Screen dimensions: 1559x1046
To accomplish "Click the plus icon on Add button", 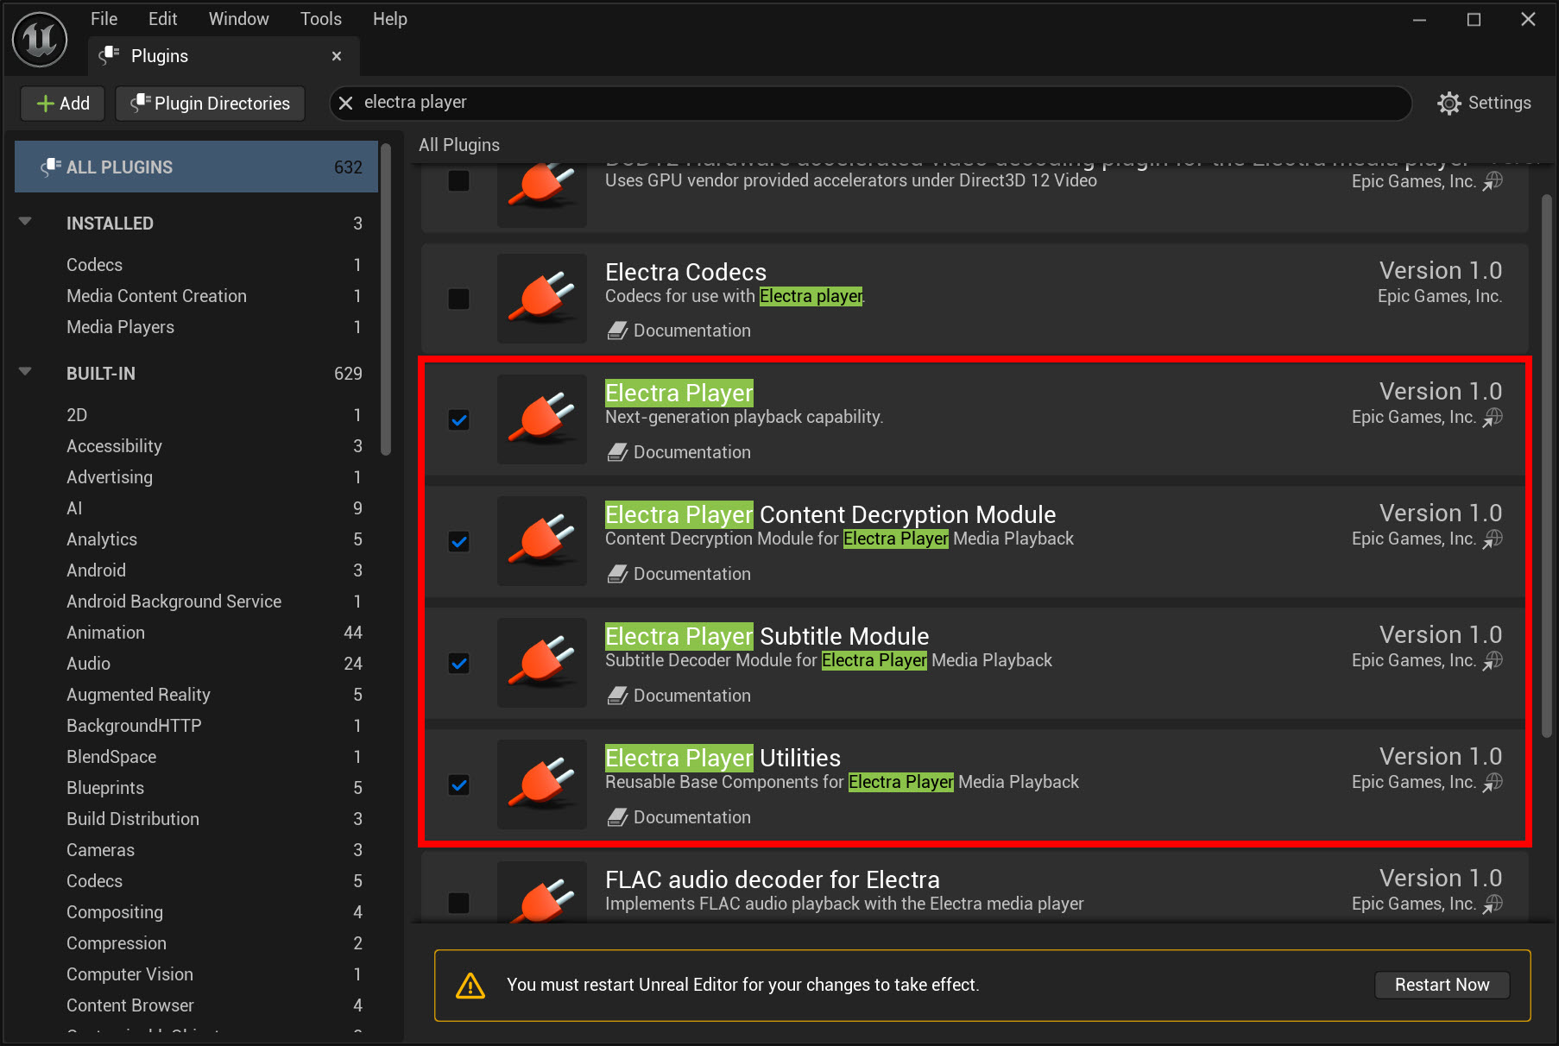I will pos(46,104).
